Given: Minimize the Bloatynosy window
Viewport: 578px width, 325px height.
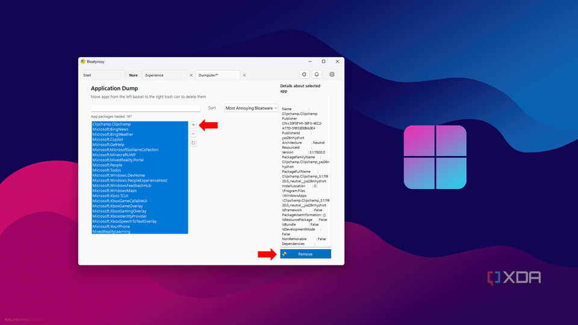Looking at the screenshot, I should point(310,61).
